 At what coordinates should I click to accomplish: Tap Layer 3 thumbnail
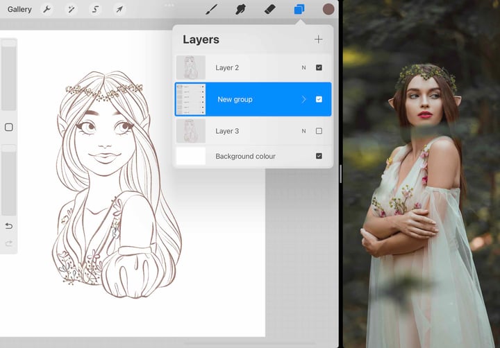click(191, 131)
